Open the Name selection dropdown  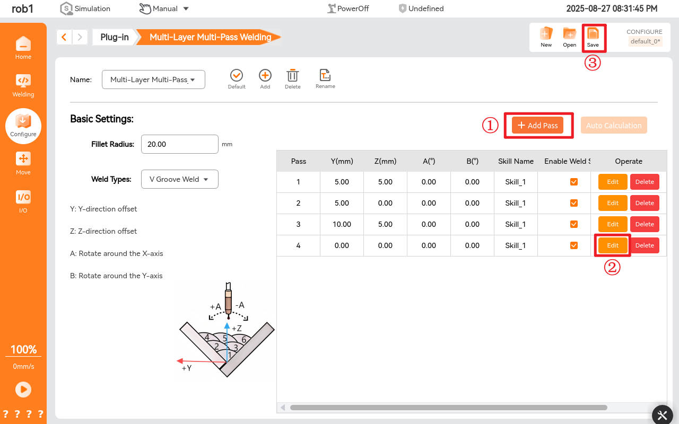153,79
